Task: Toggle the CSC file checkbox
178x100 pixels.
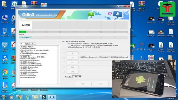Action: pyautogui.click(x=64, y=67)
